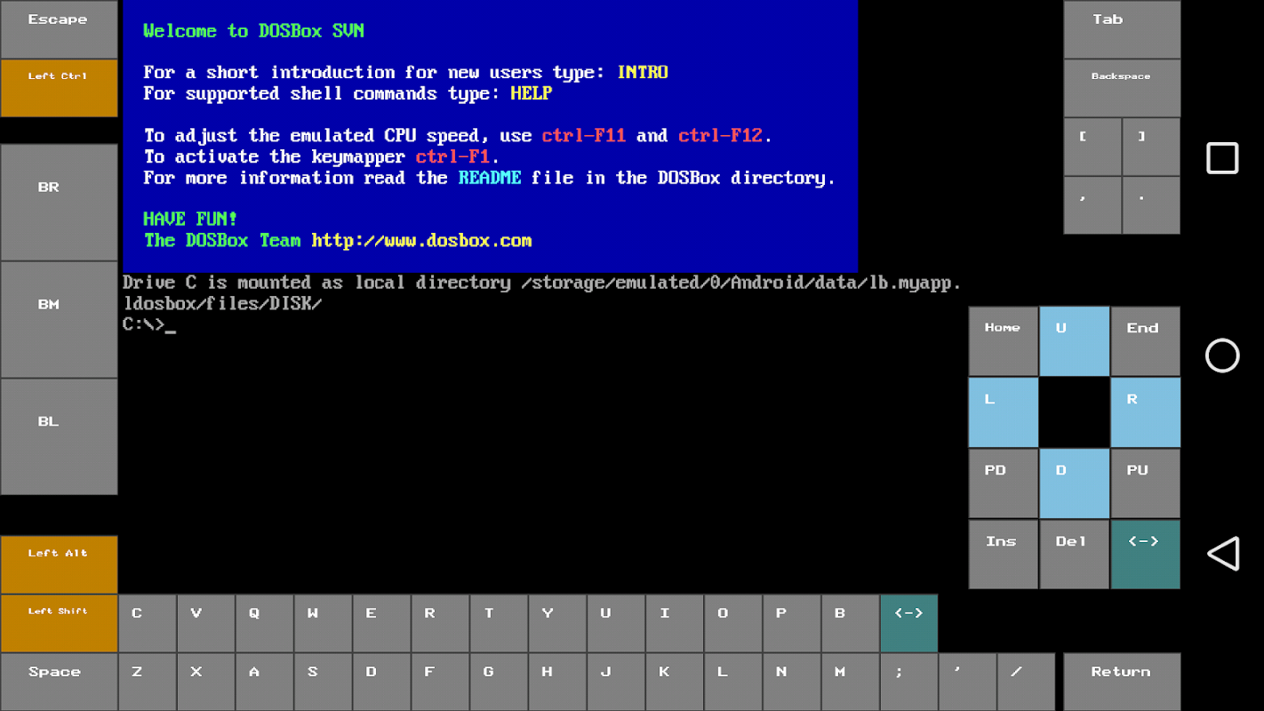This screenshot has height=711, width=1264.
Task: Tap the K letter key
Action: pyautogui.click(x=676, y=682)
